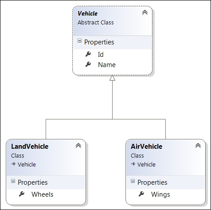Select the inheritance arrowhead under Vehicle
The height and width of the screenshot is (210, 211).
click(112, 78)
